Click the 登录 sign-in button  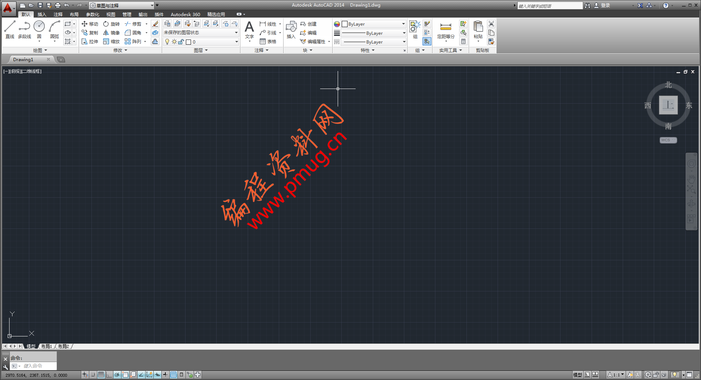pos(602,5)
